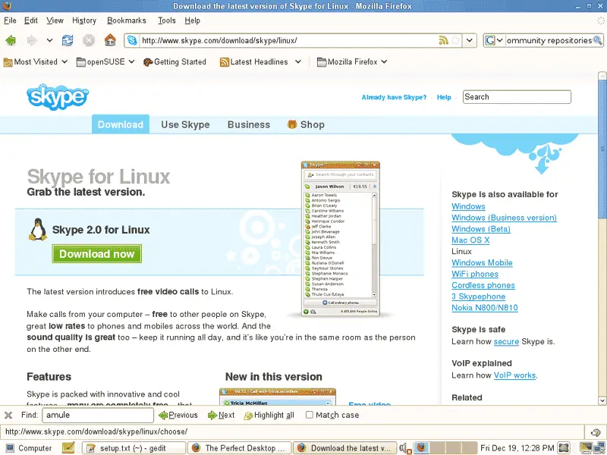The width and height of the screenshot is (607, 455).
Task: Click the volume speaker icon in the panel
Action: [404, 448]
